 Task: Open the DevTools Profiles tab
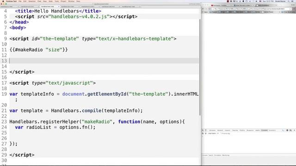point(242,130)
